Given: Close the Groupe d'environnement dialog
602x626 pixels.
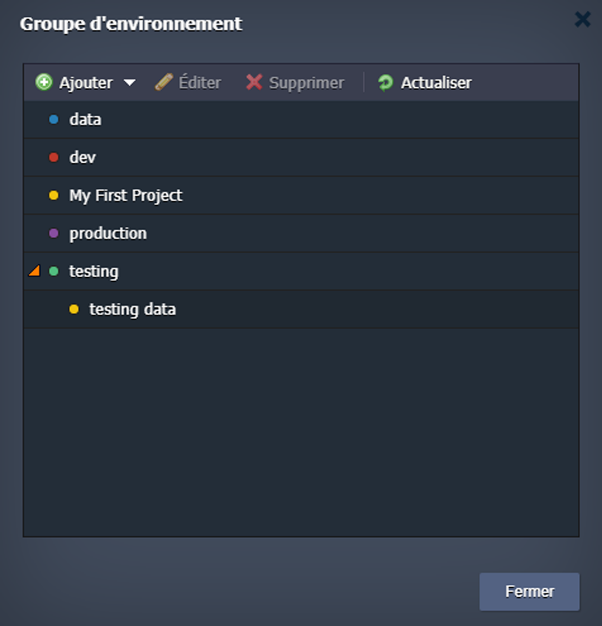Looking at the screenshot, I should [x=582, y=20].
